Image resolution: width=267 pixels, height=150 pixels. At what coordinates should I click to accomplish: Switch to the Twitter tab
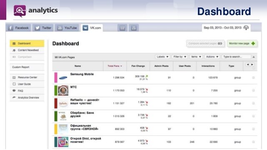pyautogui.click(x=43, y=28)
